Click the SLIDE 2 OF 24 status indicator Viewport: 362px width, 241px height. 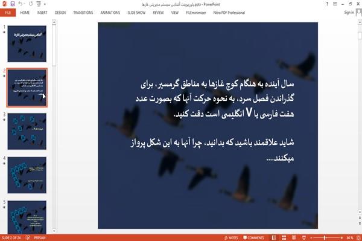[x=11, y=238]
